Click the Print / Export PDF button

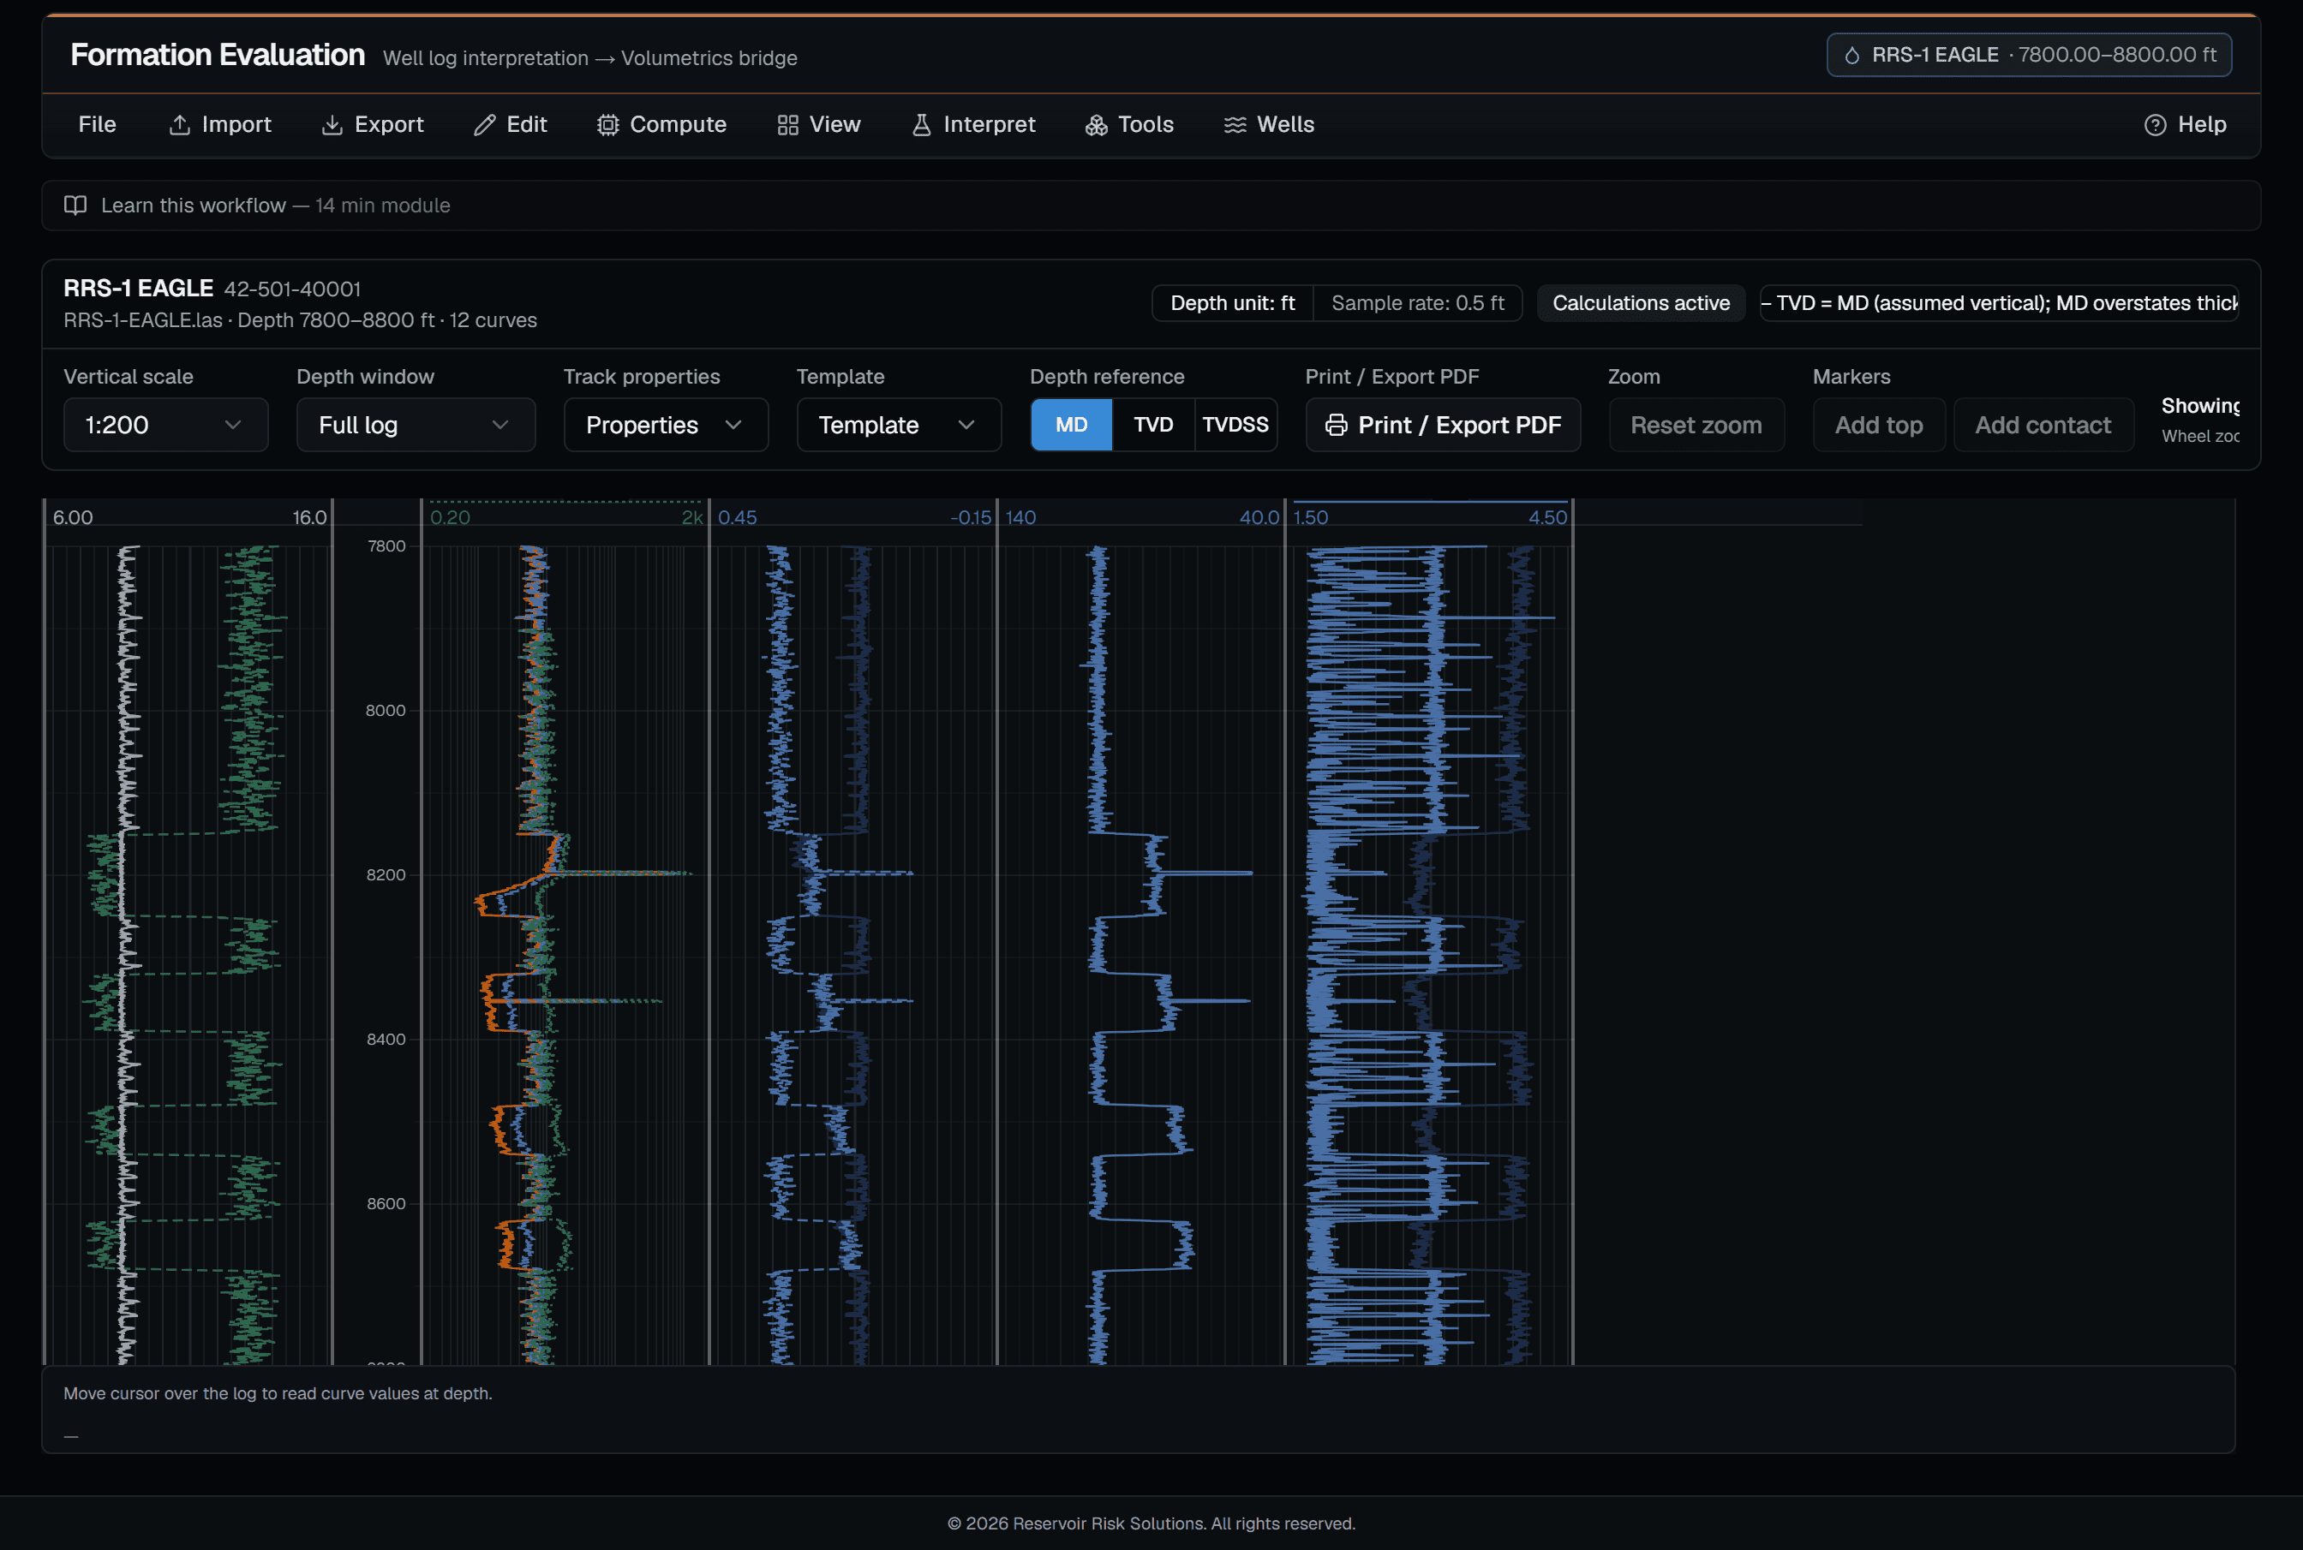tap(1444, 425)
